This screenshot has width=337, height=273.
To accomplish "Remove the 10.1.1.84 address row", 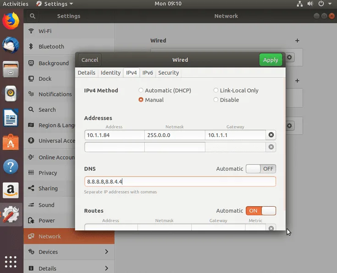I will 271,135.
